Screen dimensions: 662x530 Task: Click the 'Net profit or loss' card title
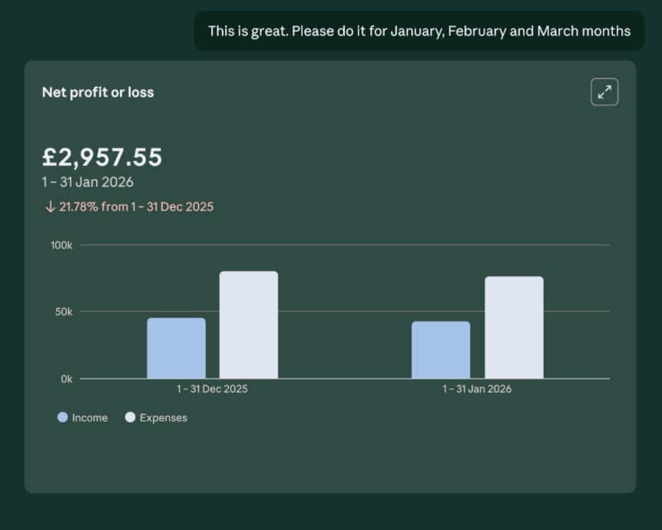98,92
